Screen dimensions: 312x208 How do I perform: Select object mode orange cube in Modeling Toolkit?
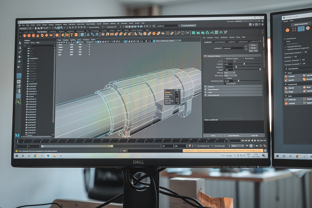[x=287, y=30]
